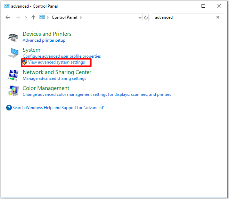Open the Devices and Printers icon
The image size is (229, 199).
(13, 38)
